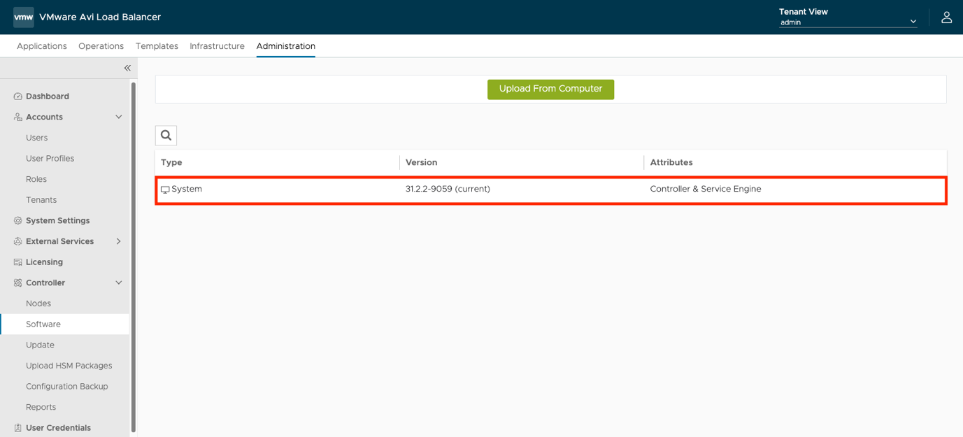Go to Roles in the sidebar
Viewport: 963px width, 437px height.
point(36,179)
